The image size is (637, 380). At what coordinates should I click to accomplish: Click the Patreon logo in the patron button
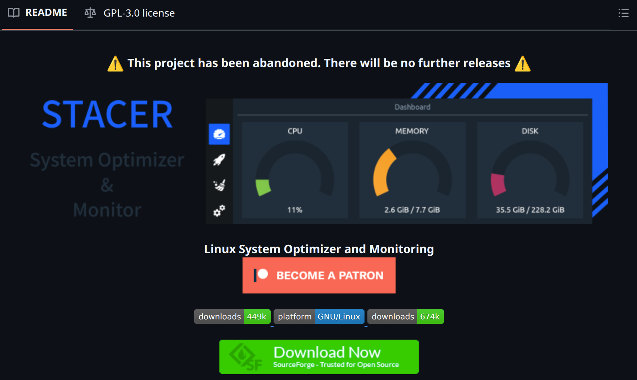tap(261, 275)
